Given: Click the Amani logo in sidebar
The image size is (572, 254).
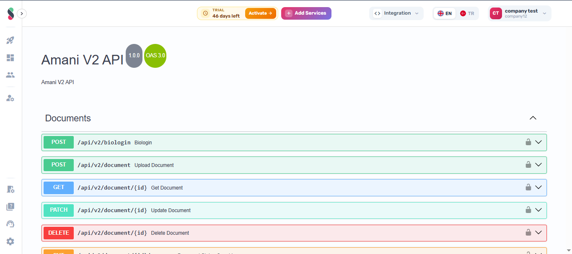Looking at the screenshot, I should click(10, 13).
